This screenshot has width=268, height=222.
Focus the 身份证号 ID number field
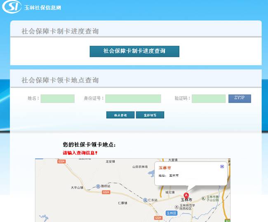(133, 98)
